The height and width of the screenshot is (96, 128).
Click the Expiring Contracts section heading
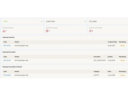coord(8,37)
